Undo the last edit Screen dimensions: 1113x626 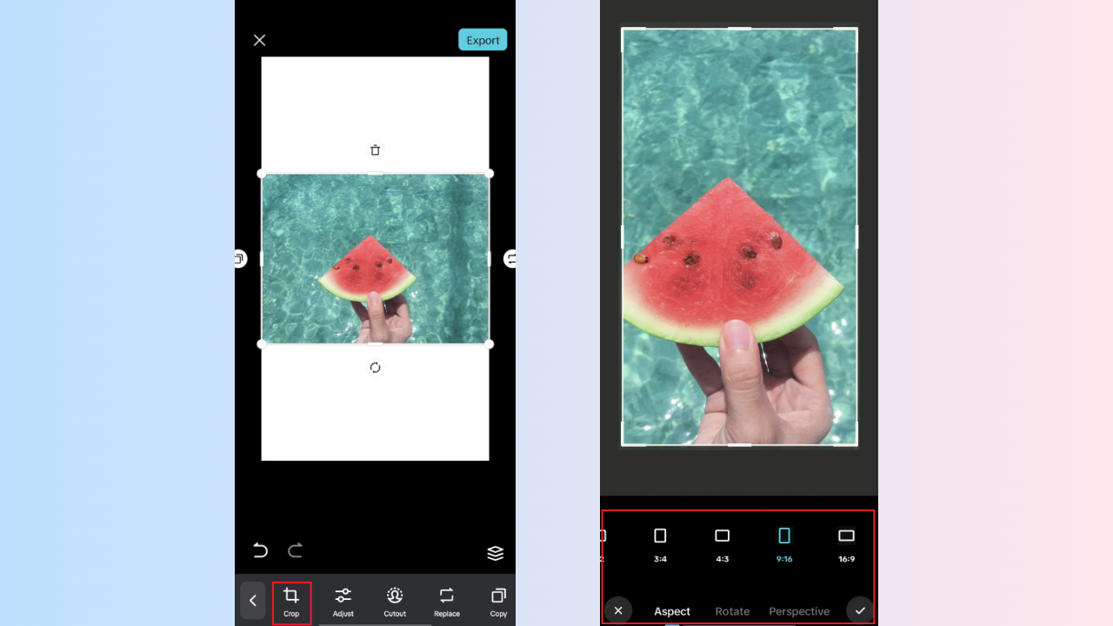[x=259, y=550]
